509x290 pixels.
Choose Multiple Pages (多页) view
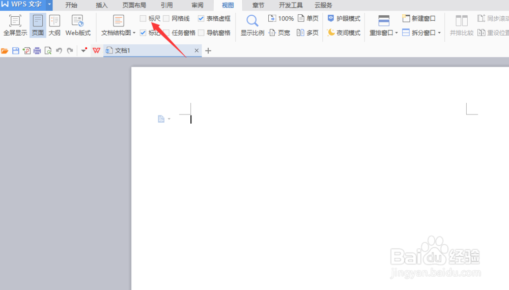pyautogui.click(x=307, y=33)
